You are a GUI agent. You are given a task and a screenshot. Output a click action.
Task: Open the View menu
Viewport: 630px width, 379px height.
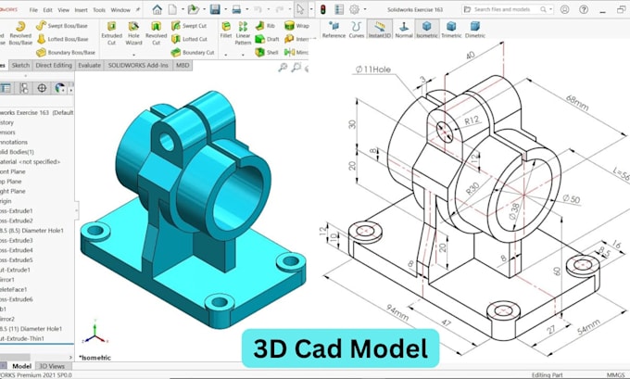pos(64,9)
